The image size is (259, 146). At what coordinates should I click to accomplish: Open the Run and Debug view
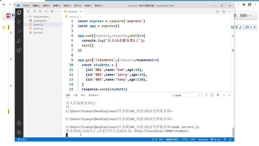click(19, 41)
